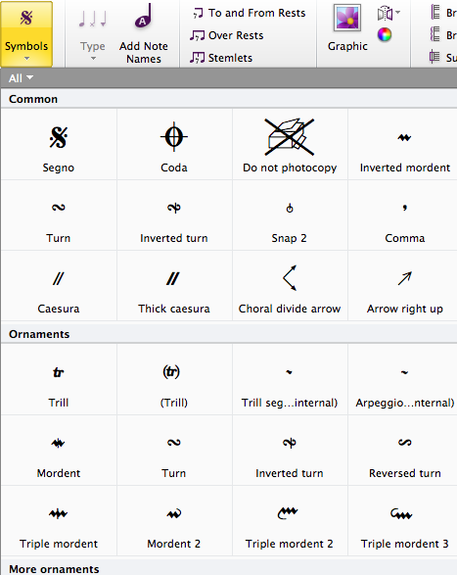457x575 pixels.
Task: Insert the Trill ornament
Action: 59,379
